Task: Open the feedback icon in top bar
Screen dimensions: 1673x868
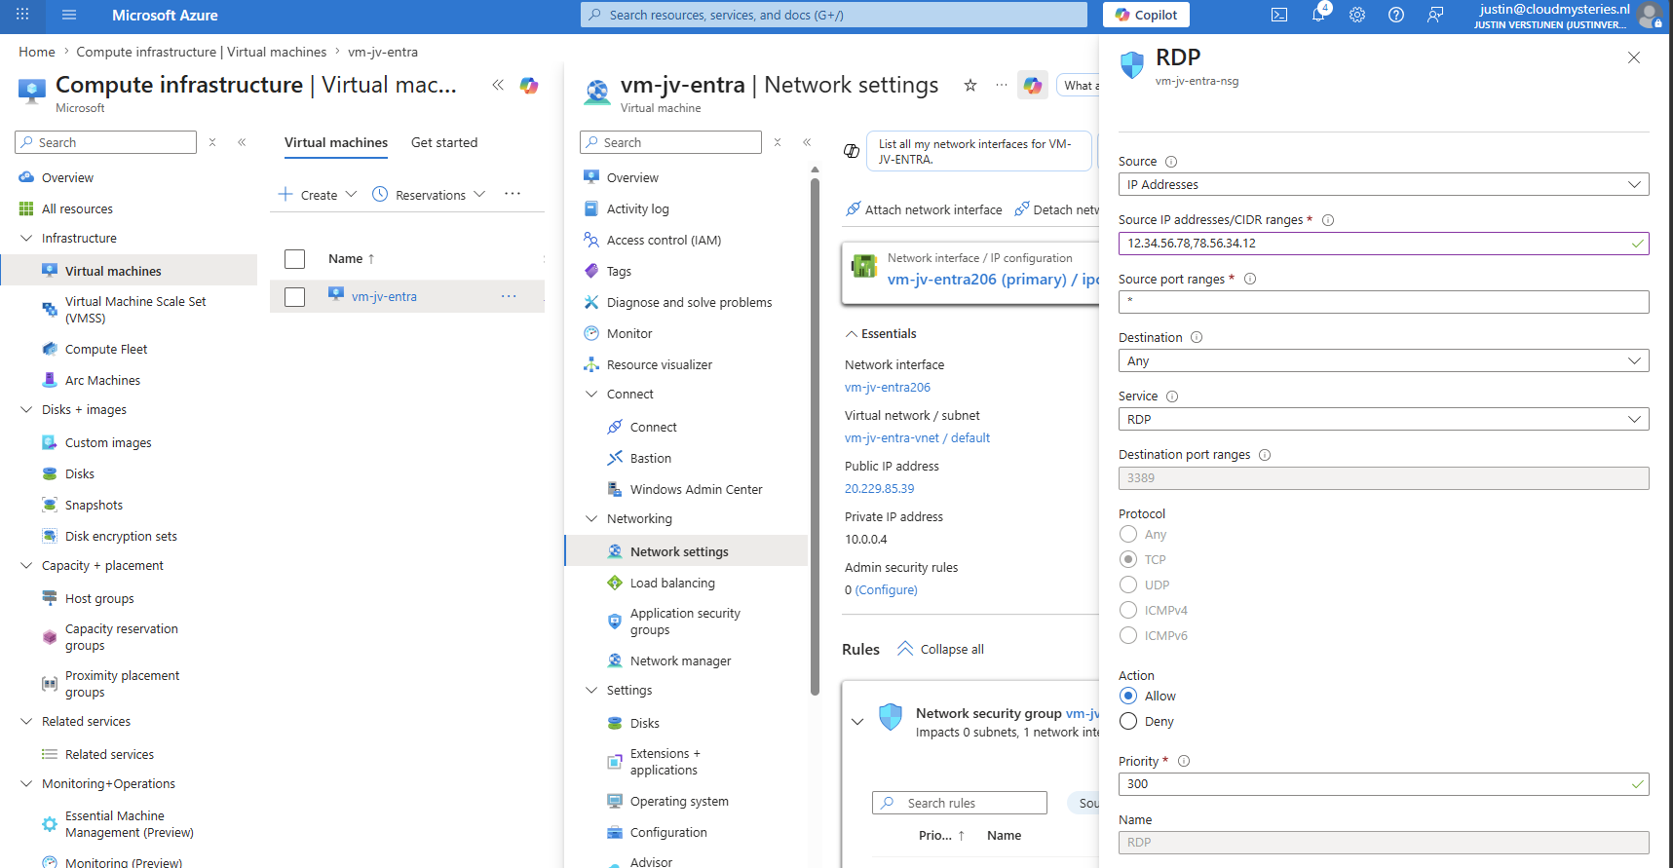Action: point(1435,15)
